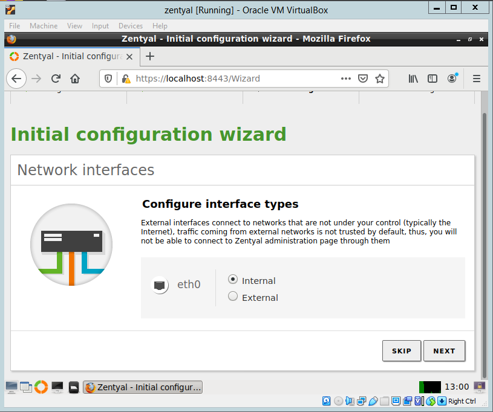This screenshot has width=493, height=412.
Task: Bookmark this page with star icon
Action: [x=380, y=79]
